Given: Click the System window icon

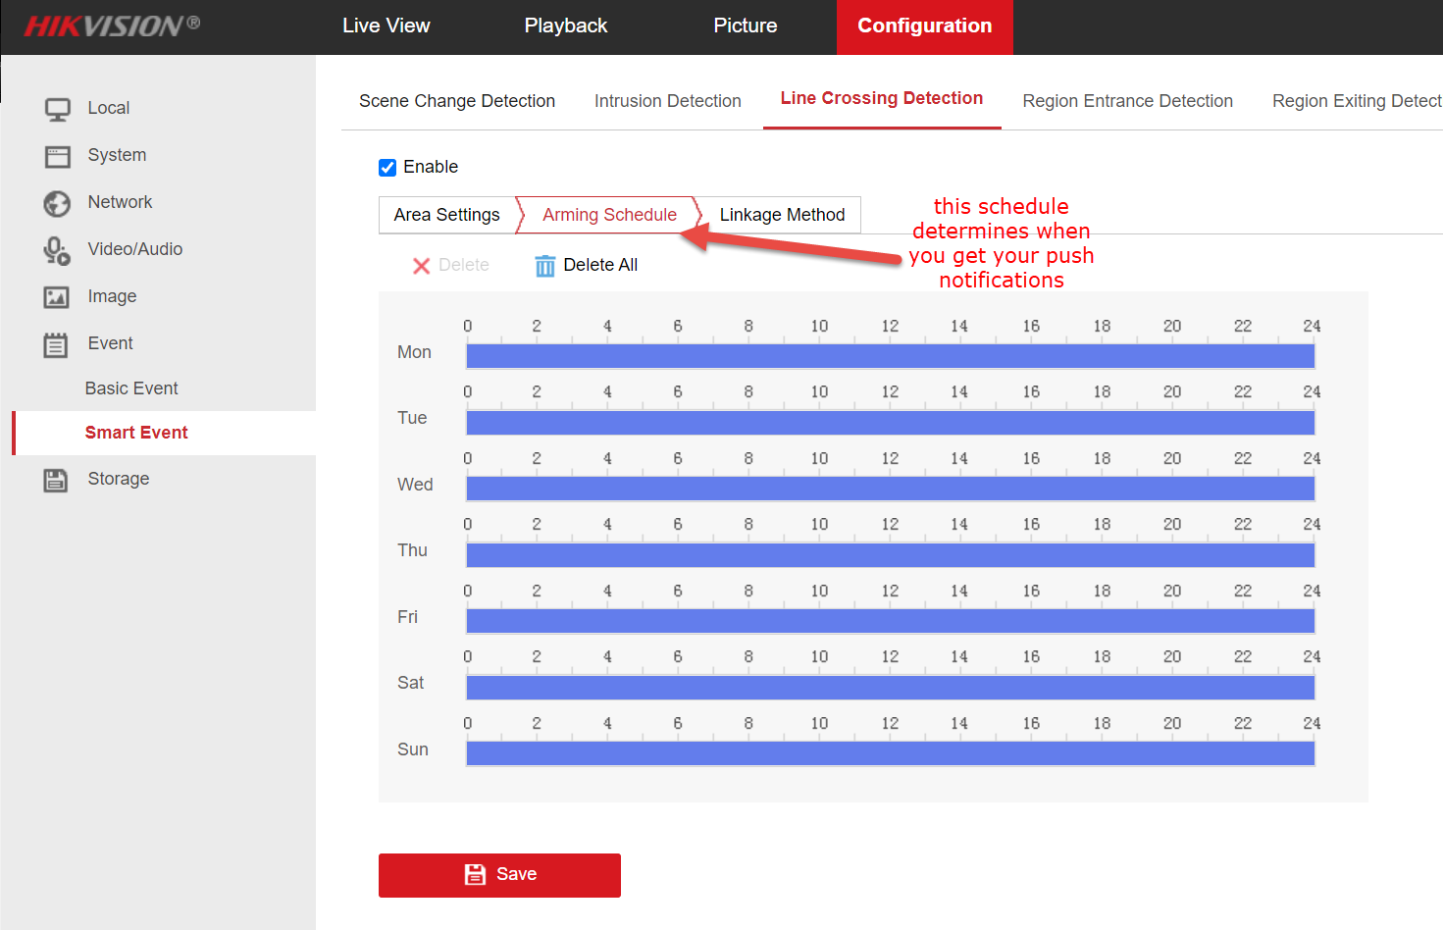Looking at the screenshot, I should [x=58, y=156].
